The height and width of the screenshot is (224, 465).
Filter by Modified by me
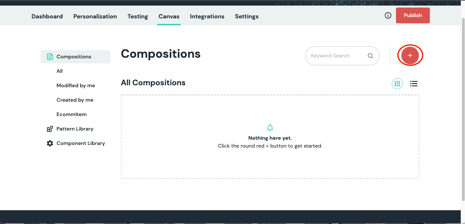point(76,86)
